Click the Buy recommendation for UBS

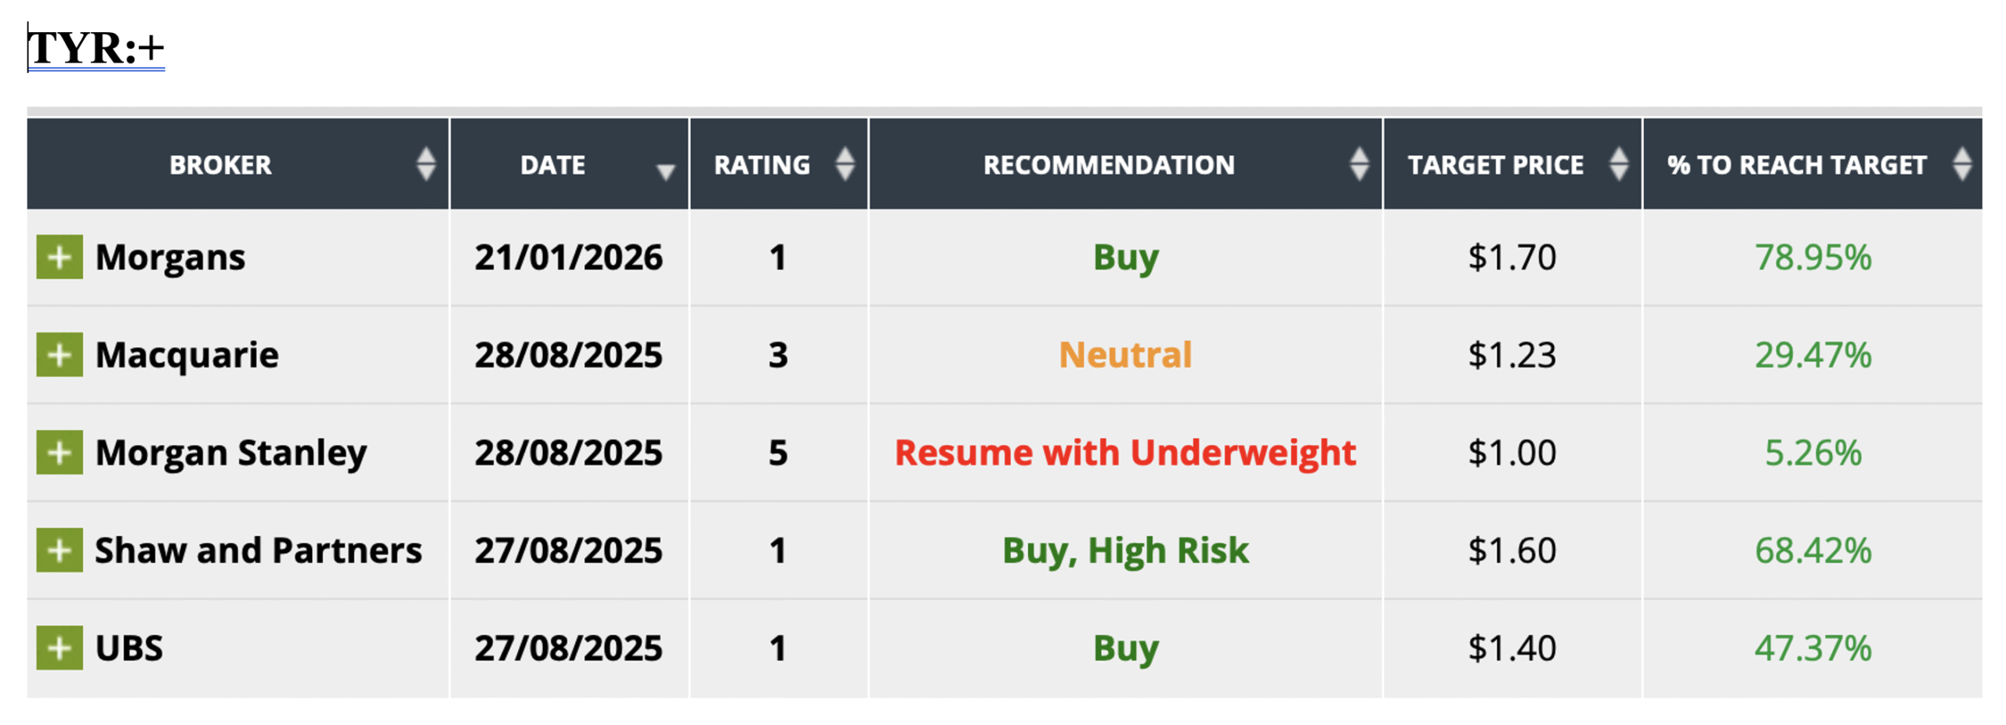[x=1125, y=647]
